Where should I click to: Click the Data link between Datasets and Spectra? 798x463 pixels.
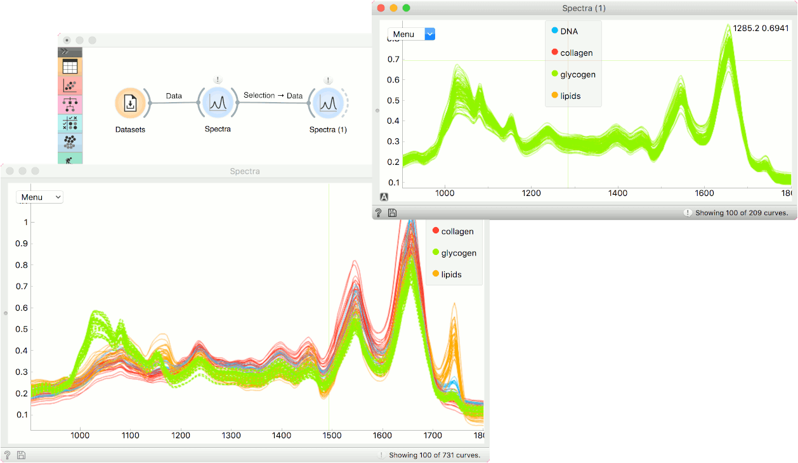tap(173, 95)
